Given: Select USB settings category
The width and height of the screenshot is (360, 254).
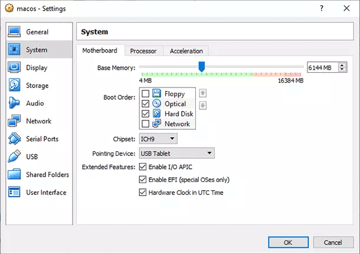Looking at the screenshot, I should click(40, 157).
